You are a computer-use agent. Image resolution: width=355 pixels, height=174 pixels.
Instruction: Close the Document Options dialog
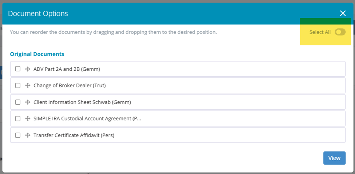343,13
